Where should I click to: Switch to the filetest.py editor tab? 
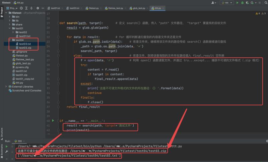[95, 8]
